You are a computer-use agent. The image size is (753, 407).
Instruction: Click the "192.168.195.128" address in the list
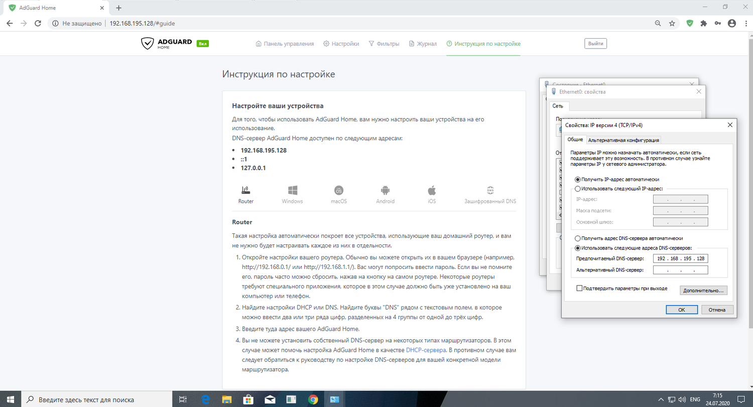pos(264,150)
